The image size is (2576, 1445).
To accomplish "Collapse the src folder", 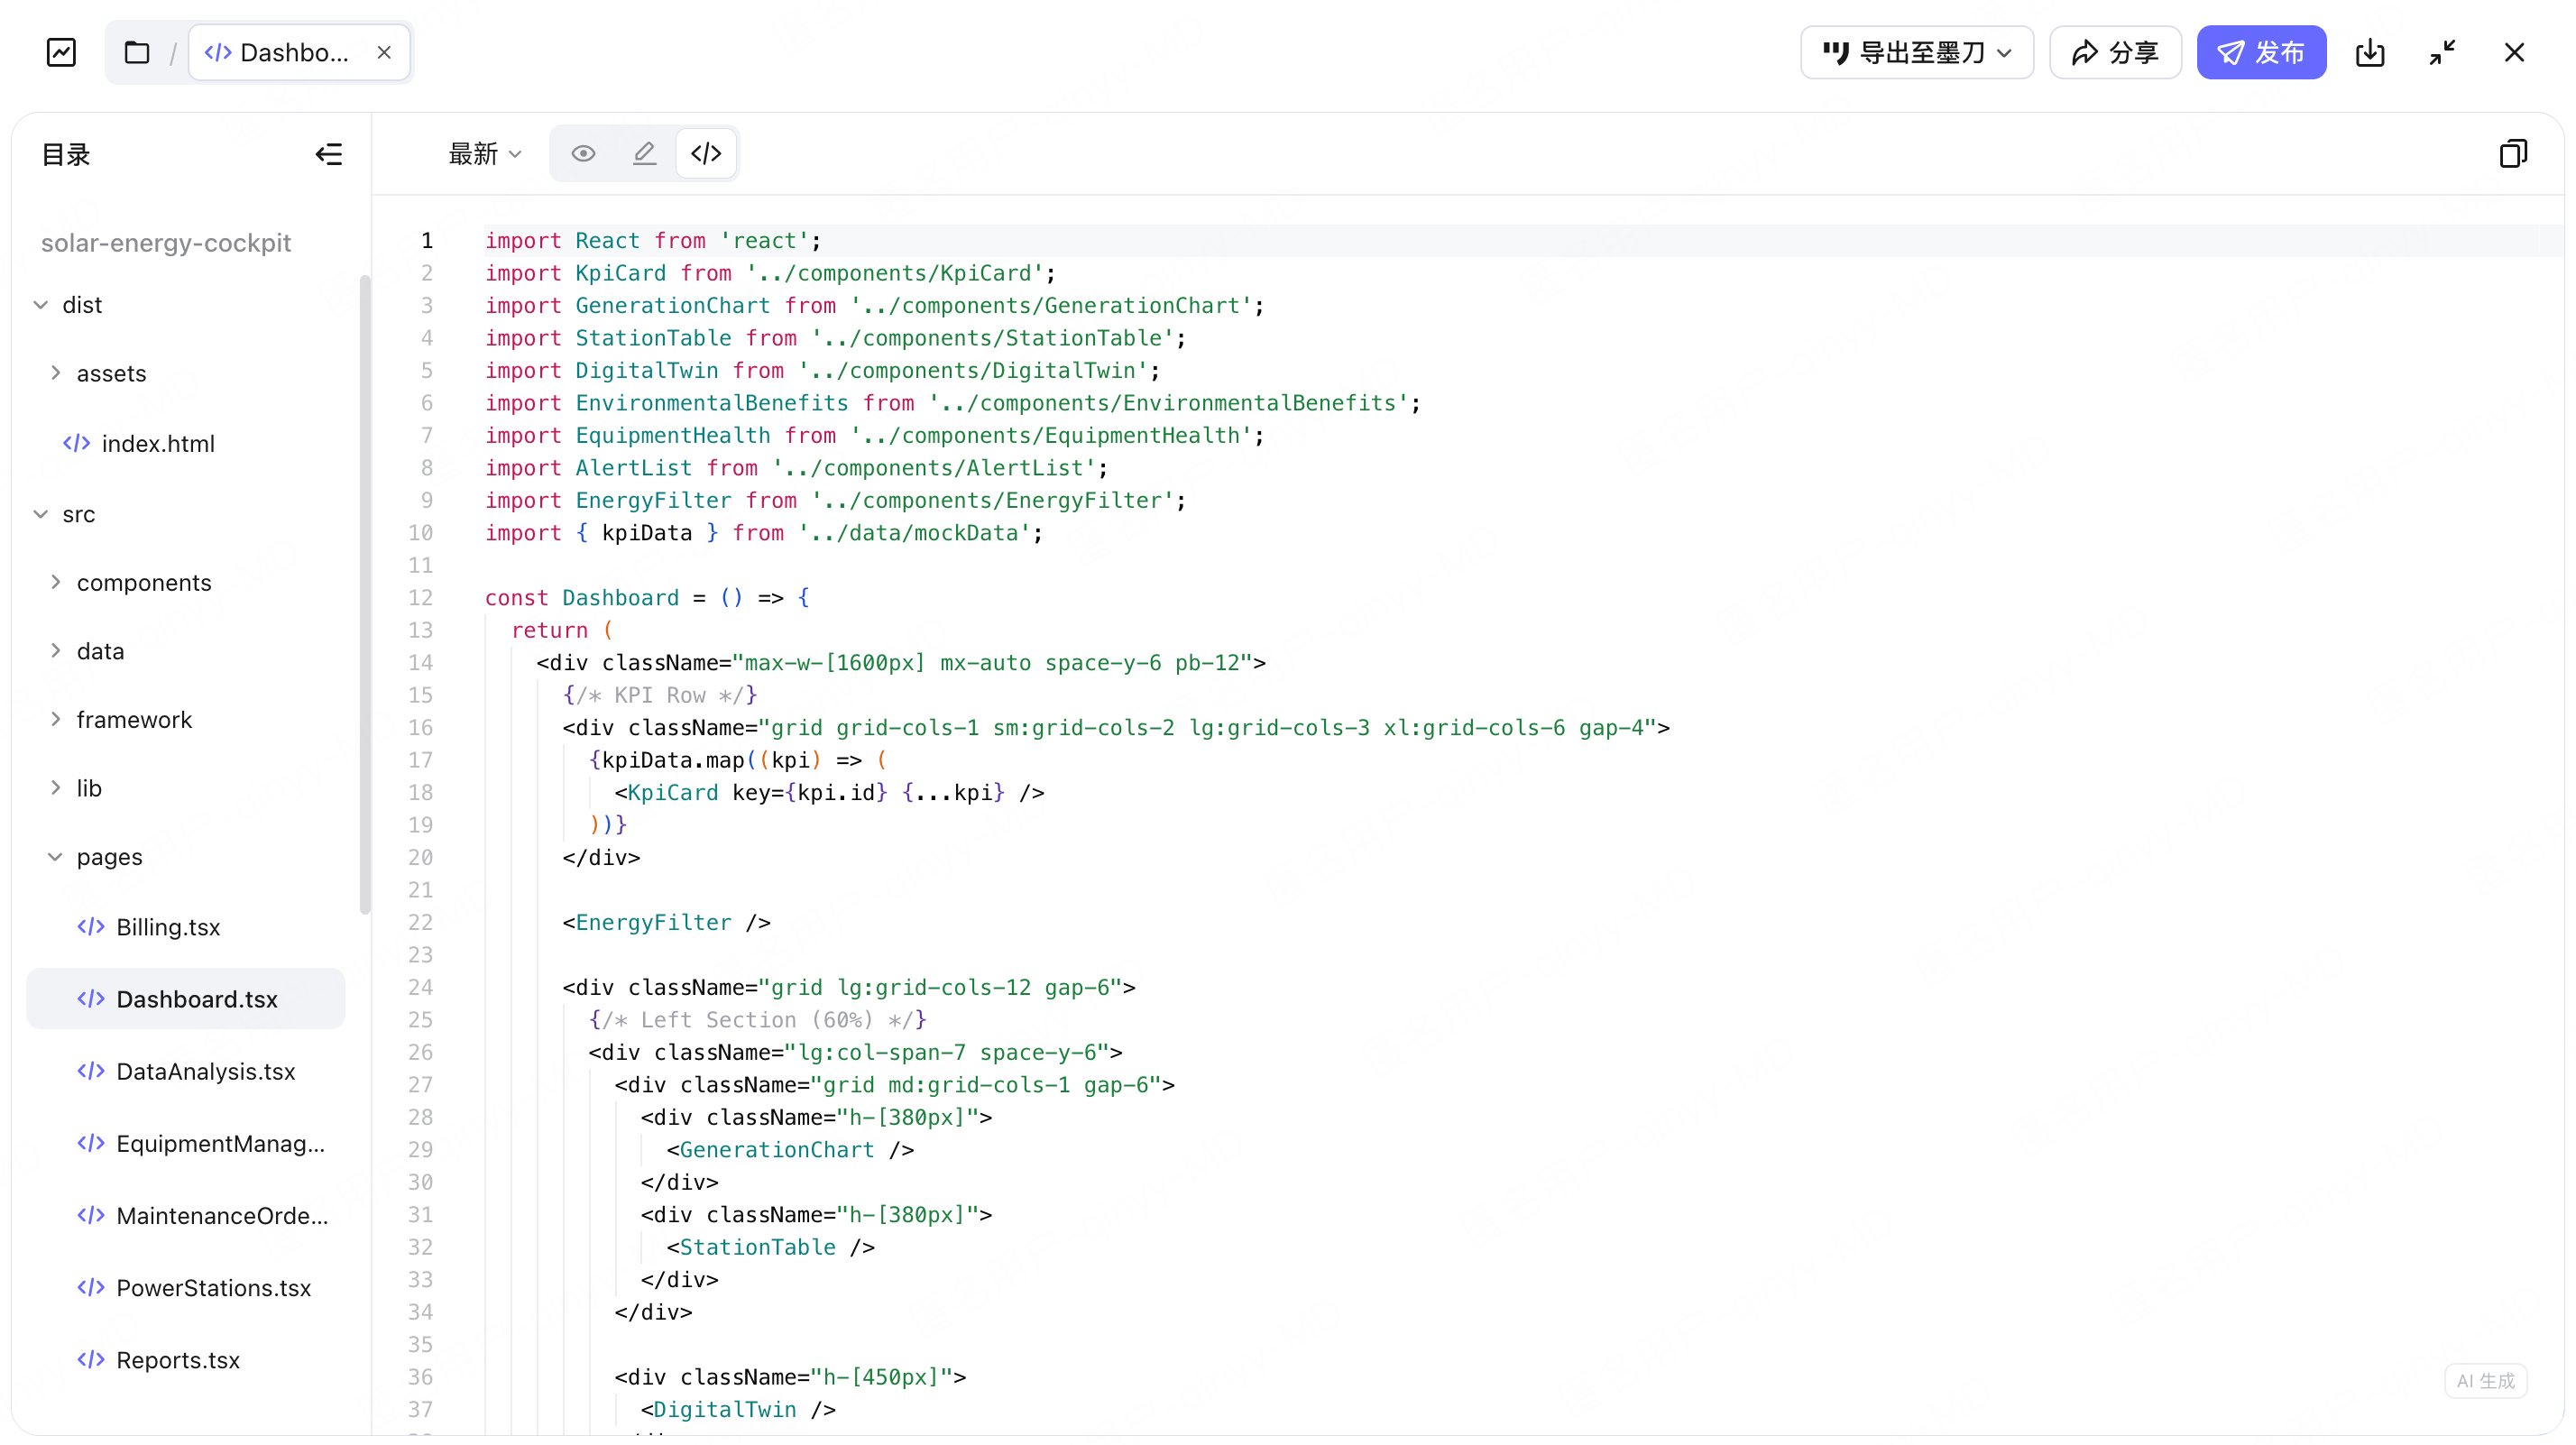I will [40, 514].
